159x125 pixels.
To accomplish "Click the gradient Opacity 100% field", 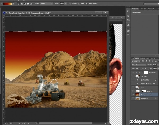I will point(62,4).
